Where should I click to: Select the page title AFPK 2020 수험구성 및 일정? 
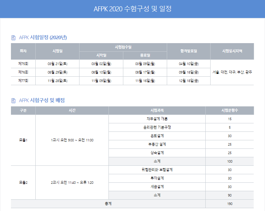coord(132,9)
